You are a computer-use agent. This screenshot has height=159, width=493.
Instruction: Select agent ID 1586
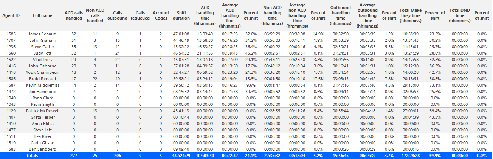point(11,79)
